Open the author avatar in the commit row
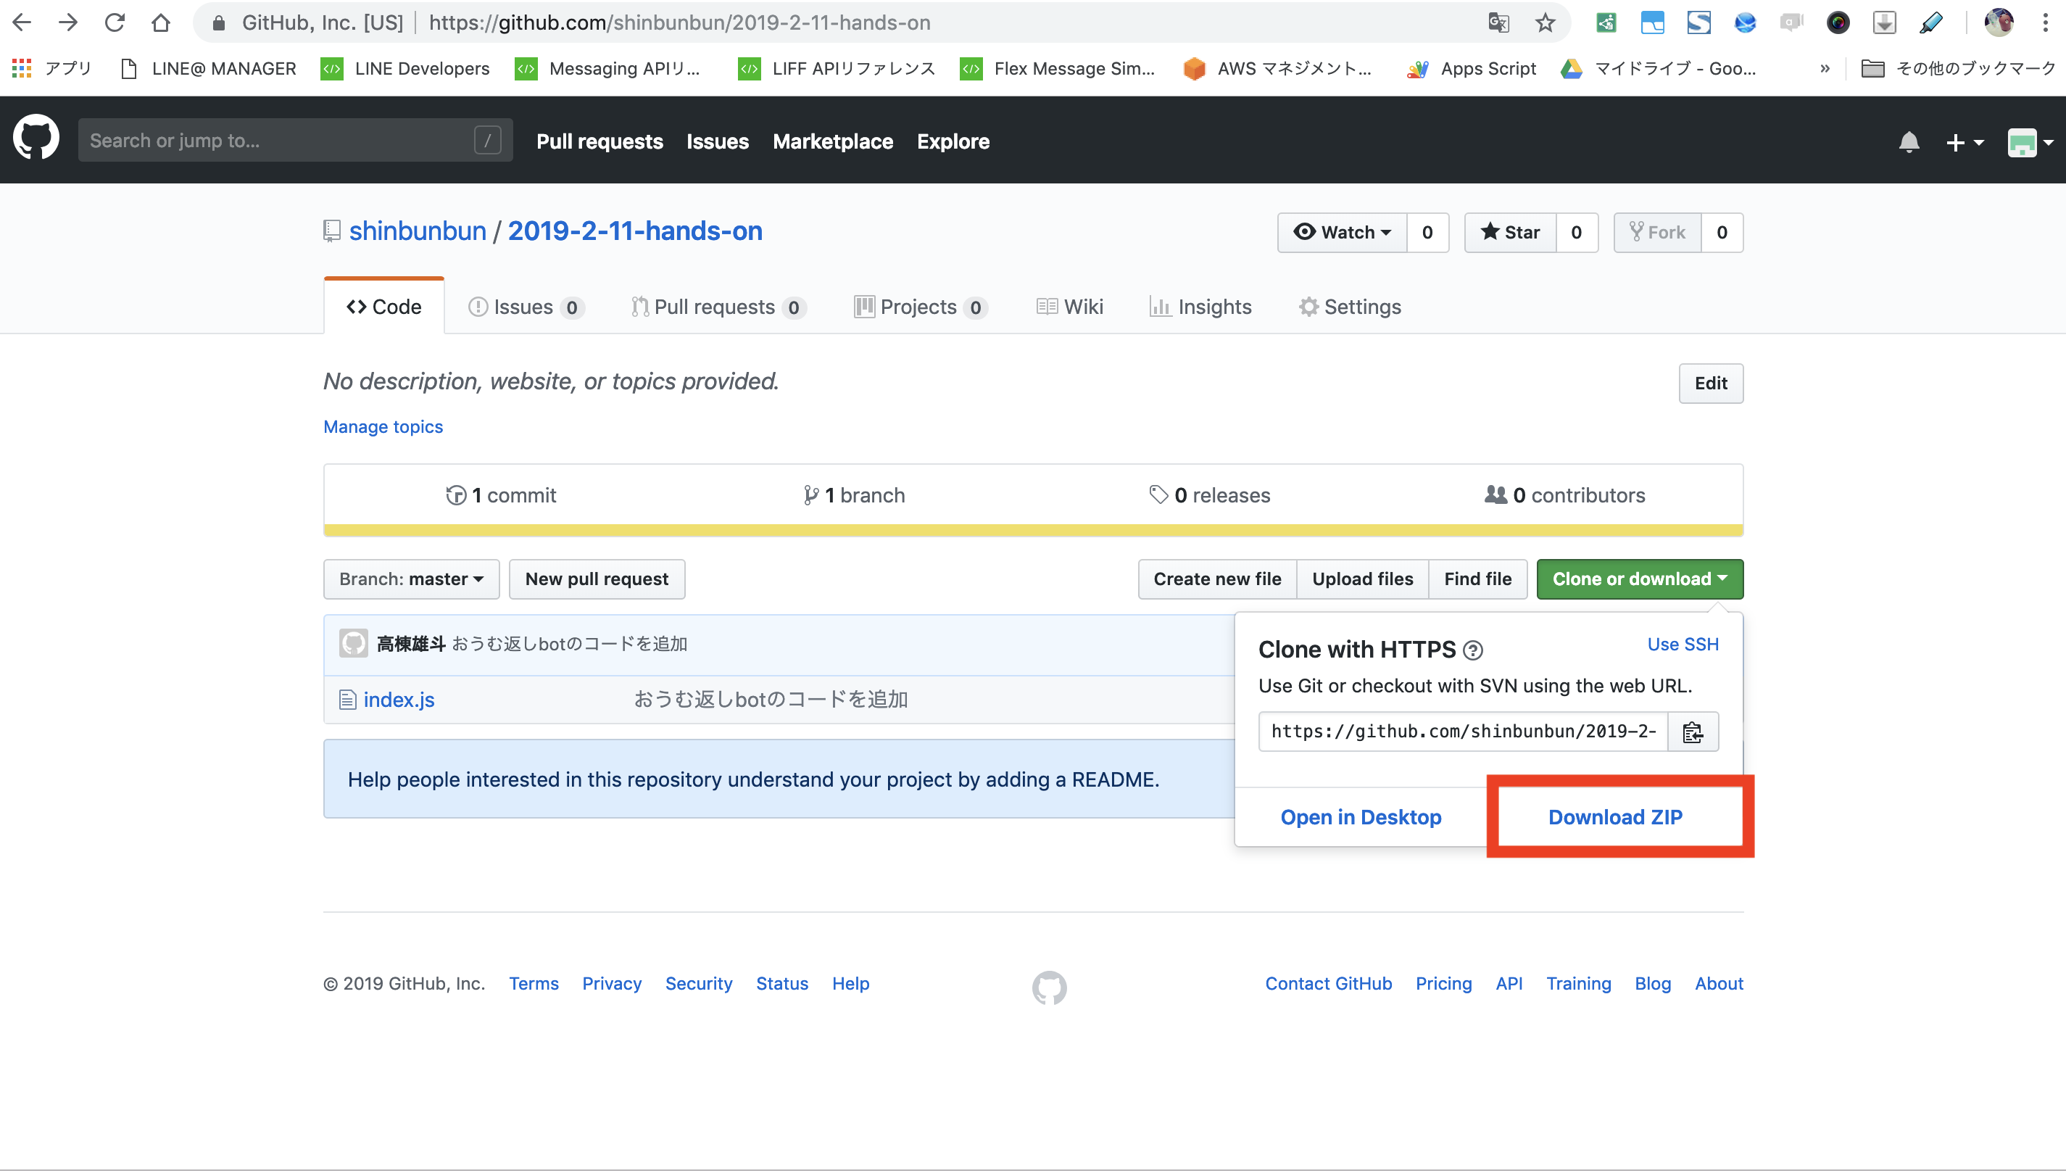The width and height of the screenshot is (2066, 1176). (354, 644)
